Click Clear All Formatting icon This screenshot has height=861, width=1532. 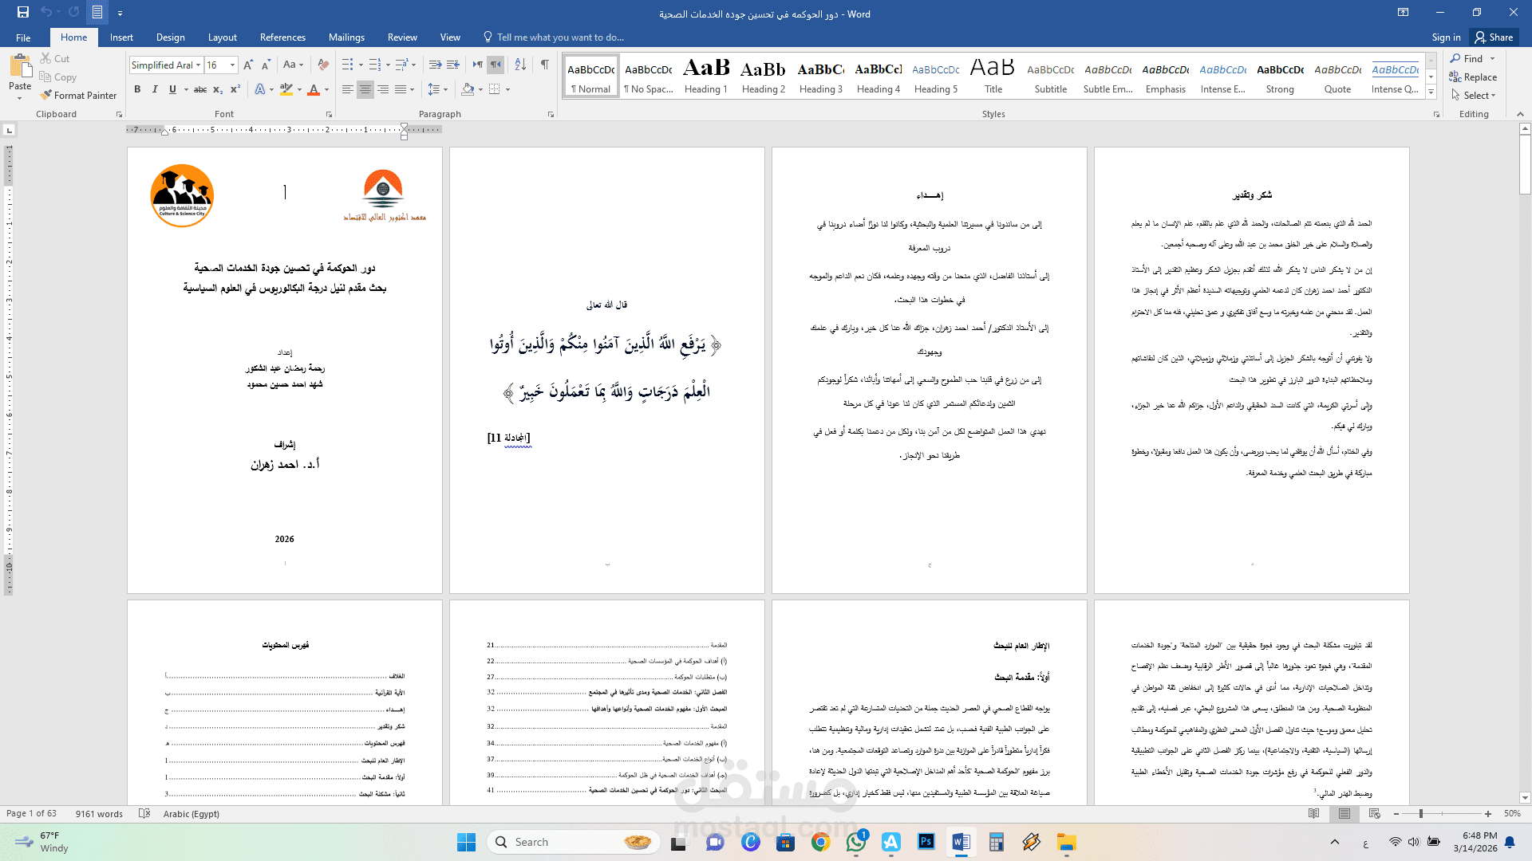[323, 65]
